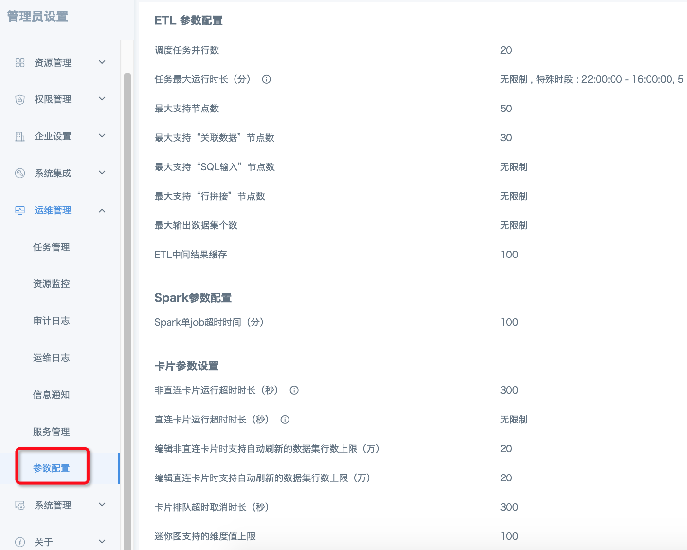Image resolution: width=687 pixels, height=550 pixels.
Task: Click the 最大输出数据集个数 label
Action: click(x=196, y=225)
